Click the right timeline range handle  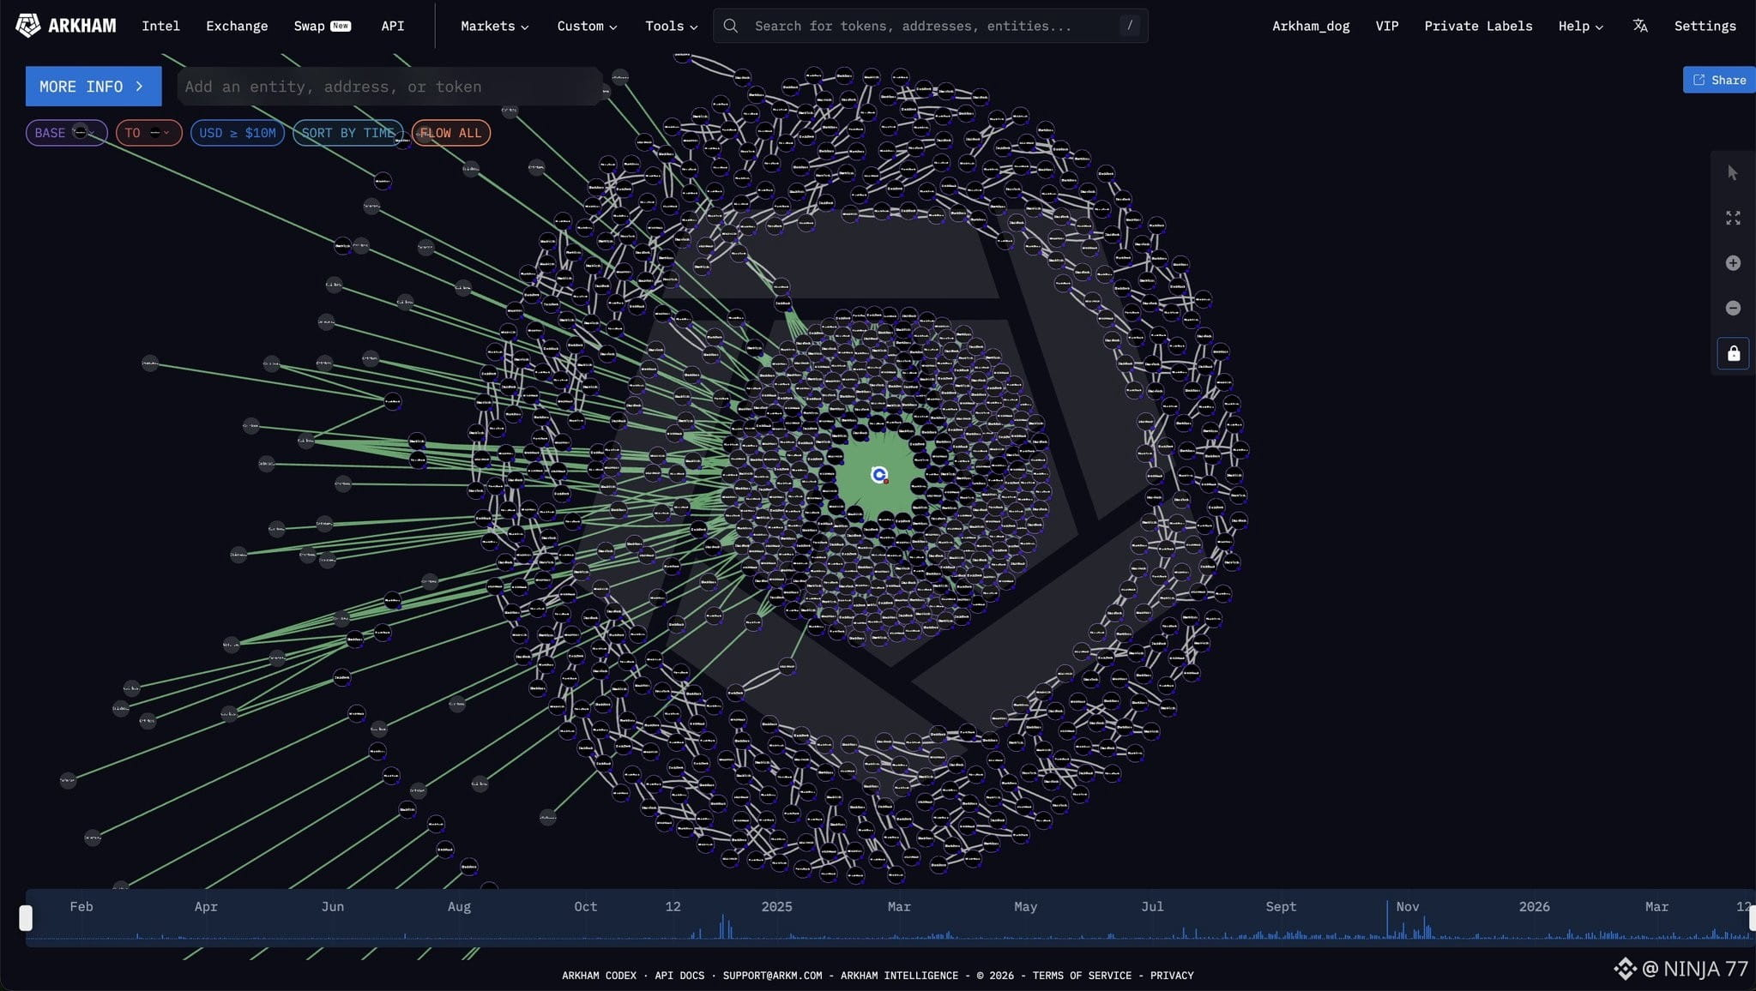coord(1752,918)
